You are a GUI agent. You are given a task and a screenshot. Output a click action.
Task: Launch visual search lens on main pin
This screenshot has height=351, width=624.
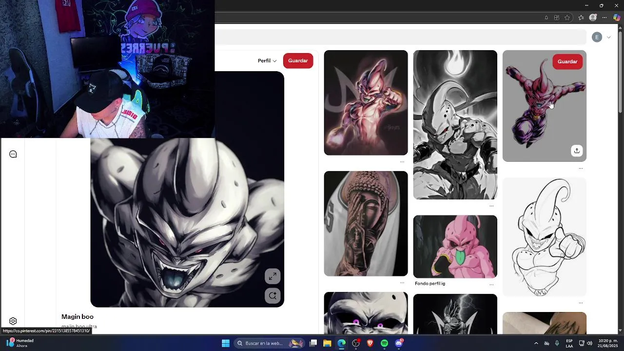[273, 295]
